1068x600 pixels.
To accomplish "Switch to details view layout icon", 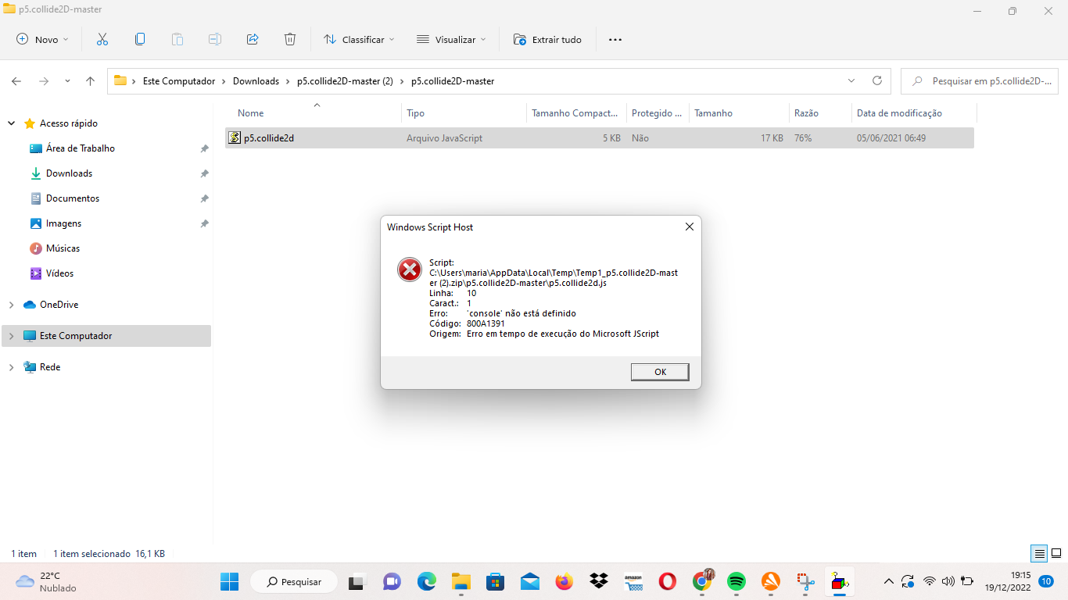I will point(1039,553).
